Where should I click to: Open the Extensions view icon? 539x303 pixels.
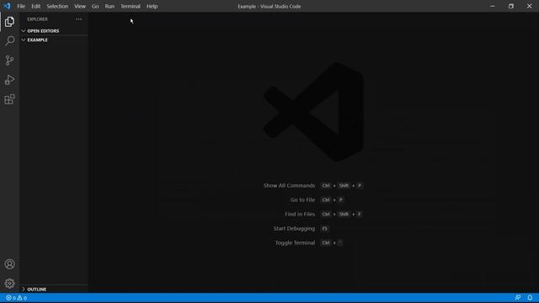pos(9,99)
